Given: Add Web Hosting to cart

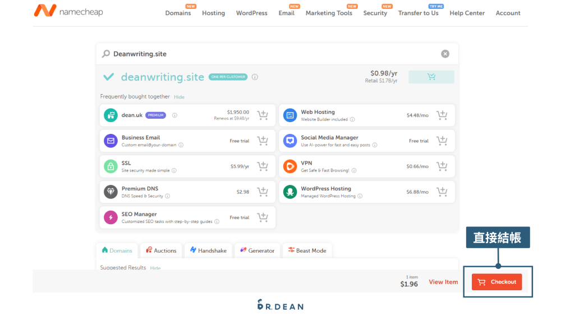Looking at the screenshot, I should (x=442, y=115).
